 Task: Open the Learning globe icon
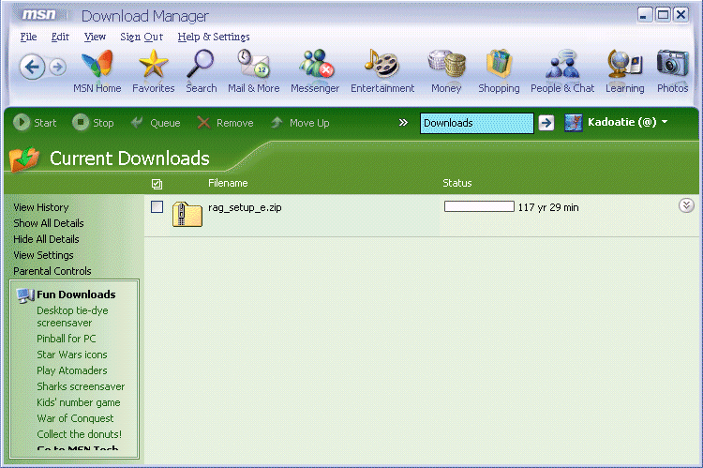624,64
